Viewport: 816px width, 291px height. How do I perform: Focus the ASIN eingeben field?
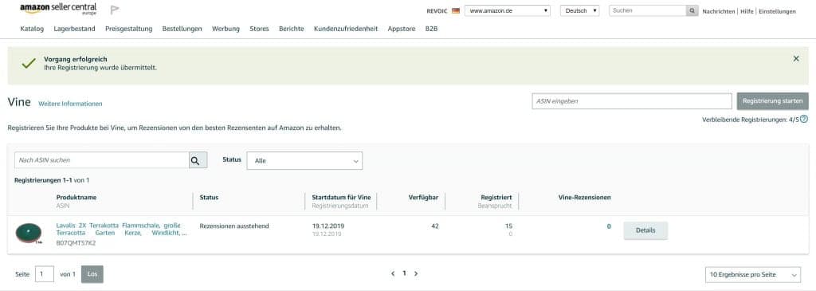632,101
